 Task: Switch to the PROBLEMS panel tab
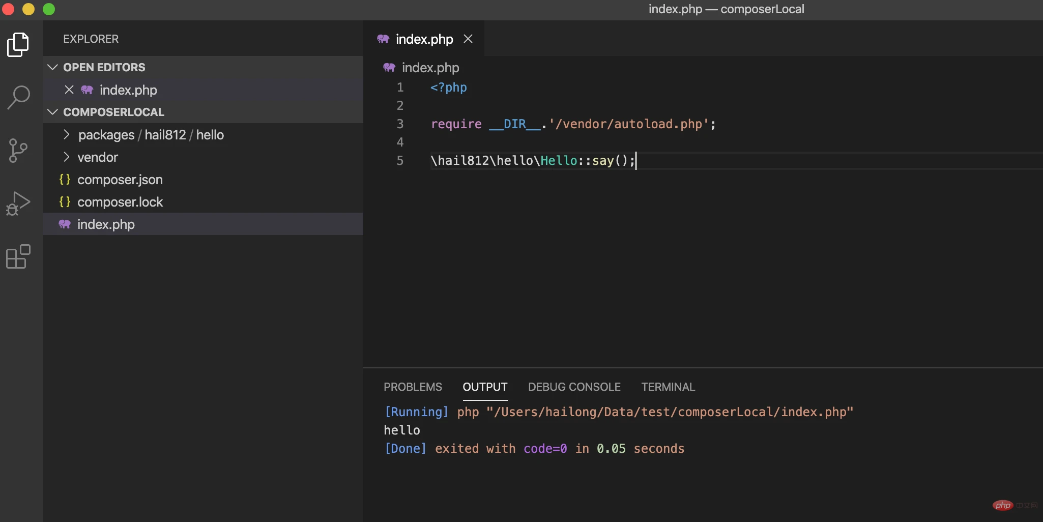(413, 387)
